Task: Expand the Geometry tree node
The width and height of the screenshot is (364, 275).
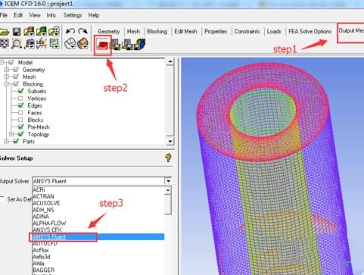Action: 7,70
